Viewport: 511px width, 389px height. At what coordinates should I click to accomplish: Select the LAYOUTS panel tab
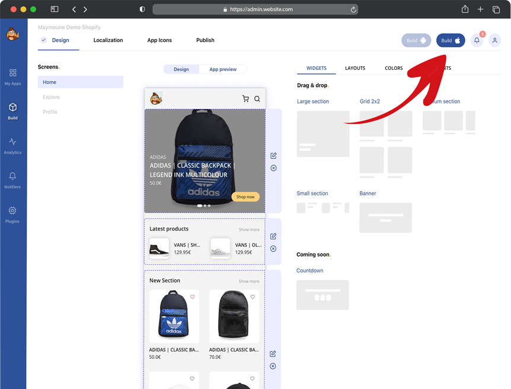[355, 68]
